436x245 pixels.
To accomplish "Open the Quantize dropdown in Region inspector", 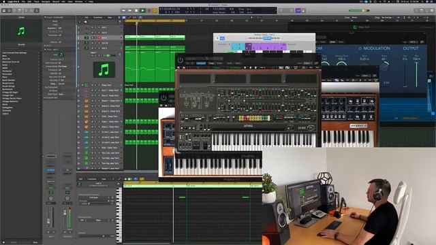I will 60,28.
